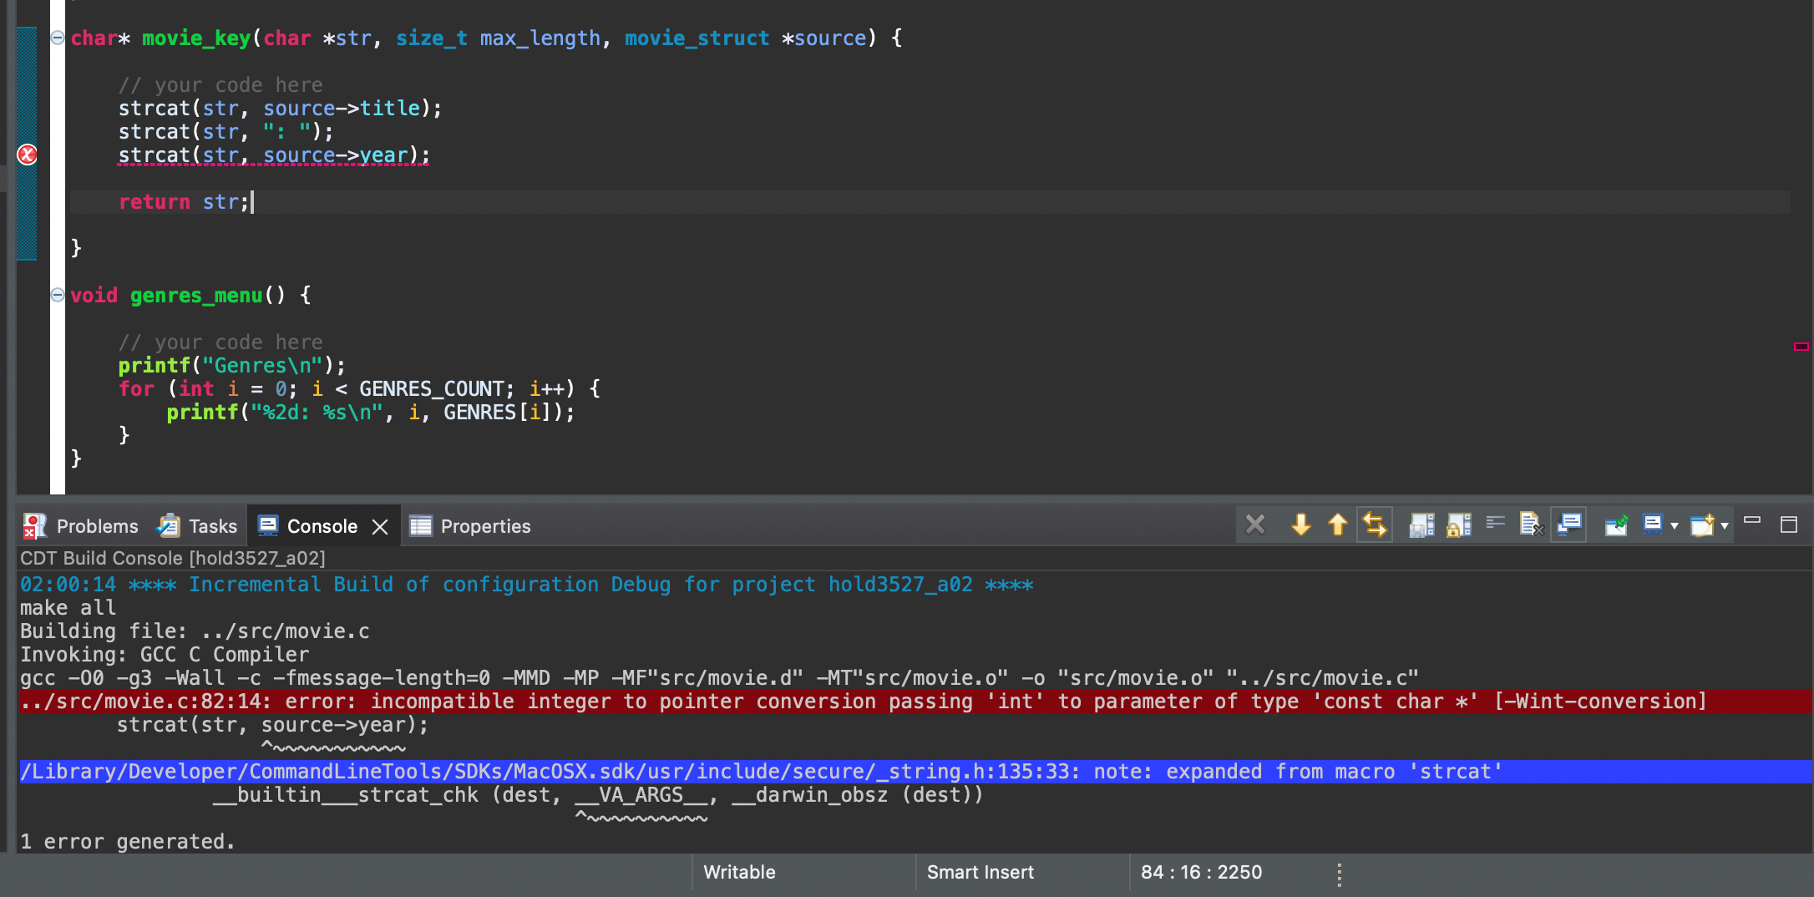Click the error marker in the editor gutter
The image size is (1814, 897).
pyautogui.click(x=27, y=154)
